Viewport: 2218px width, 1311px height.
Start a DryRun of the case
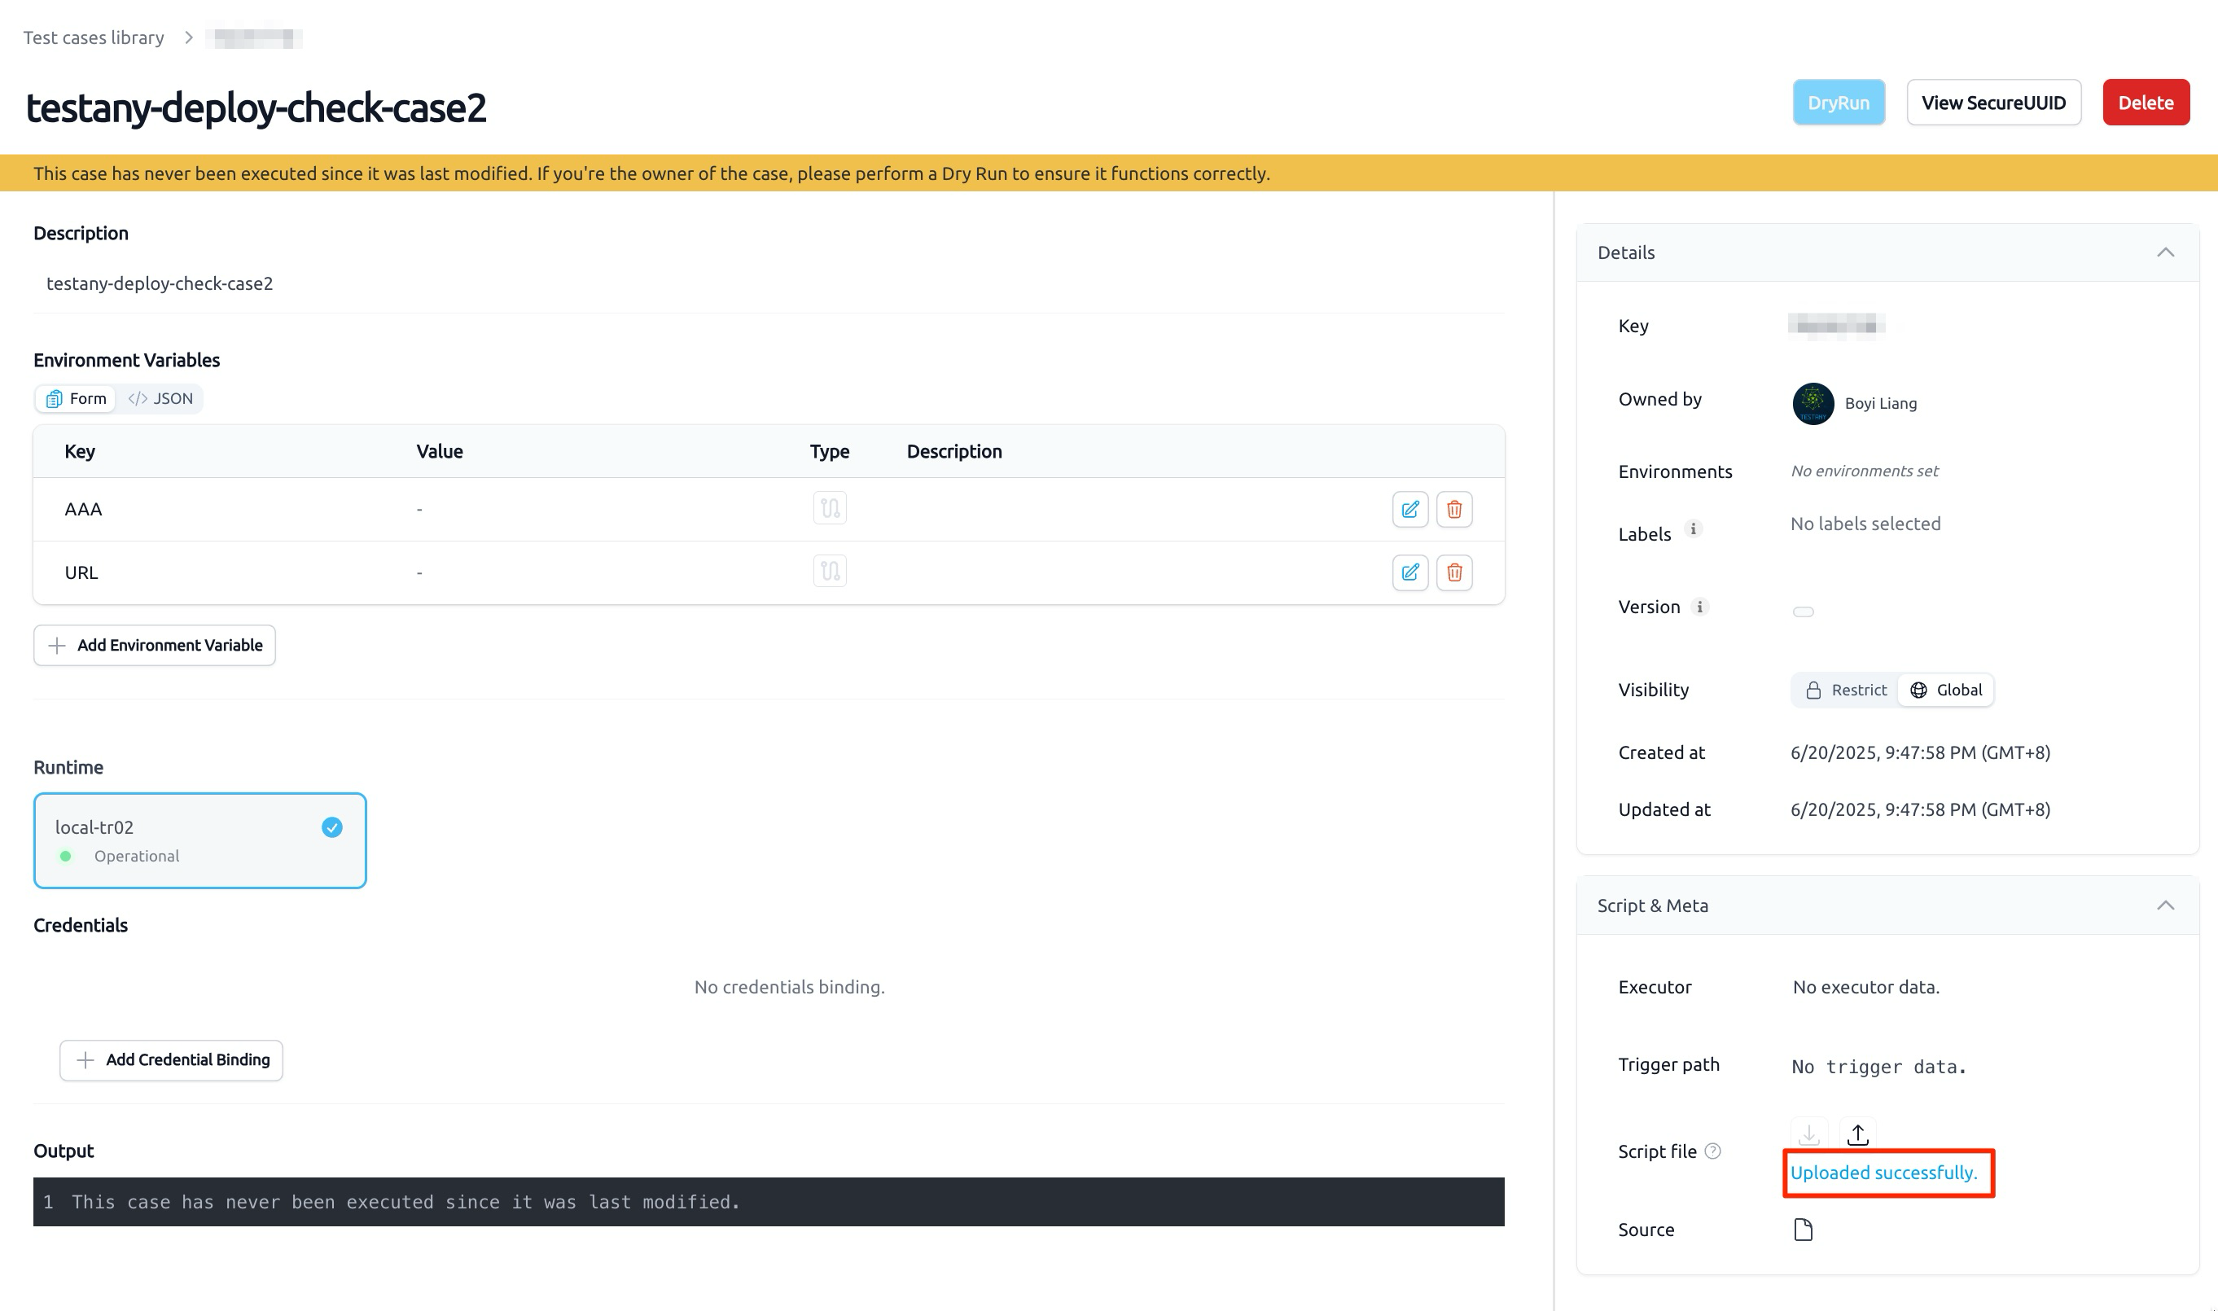(x=1839, y=103)
